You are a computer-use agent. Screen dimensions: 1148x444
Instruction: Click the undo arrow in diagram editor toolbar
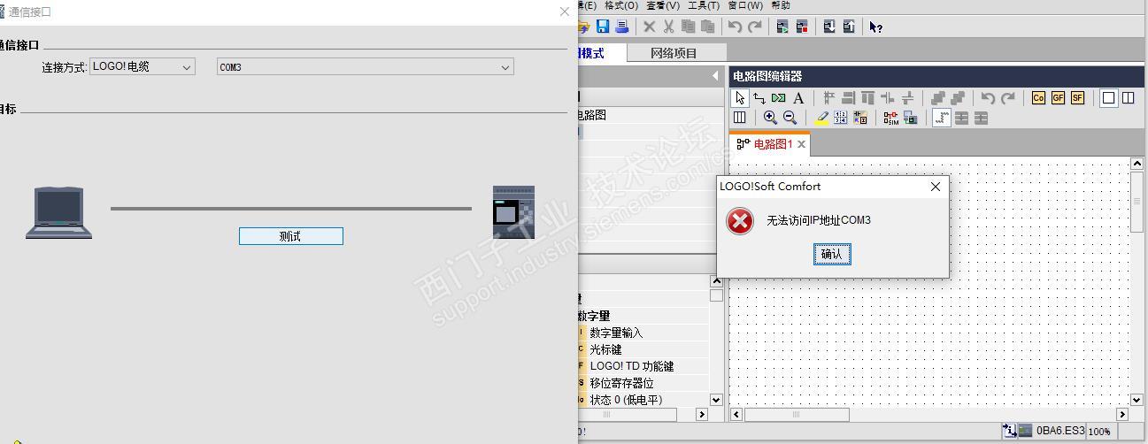pyautogui.click(x=988, y=98)
